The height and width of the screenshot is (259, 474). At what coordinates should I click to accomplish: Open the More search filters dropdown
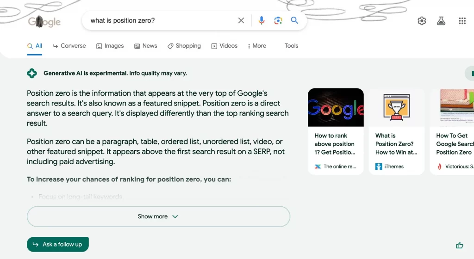(257, 46)
